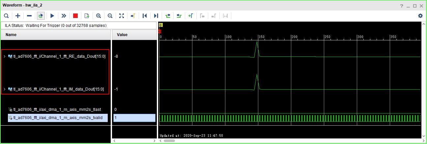Expand Channel_1_fft_RE_data_Dout bus

point(4,56)
